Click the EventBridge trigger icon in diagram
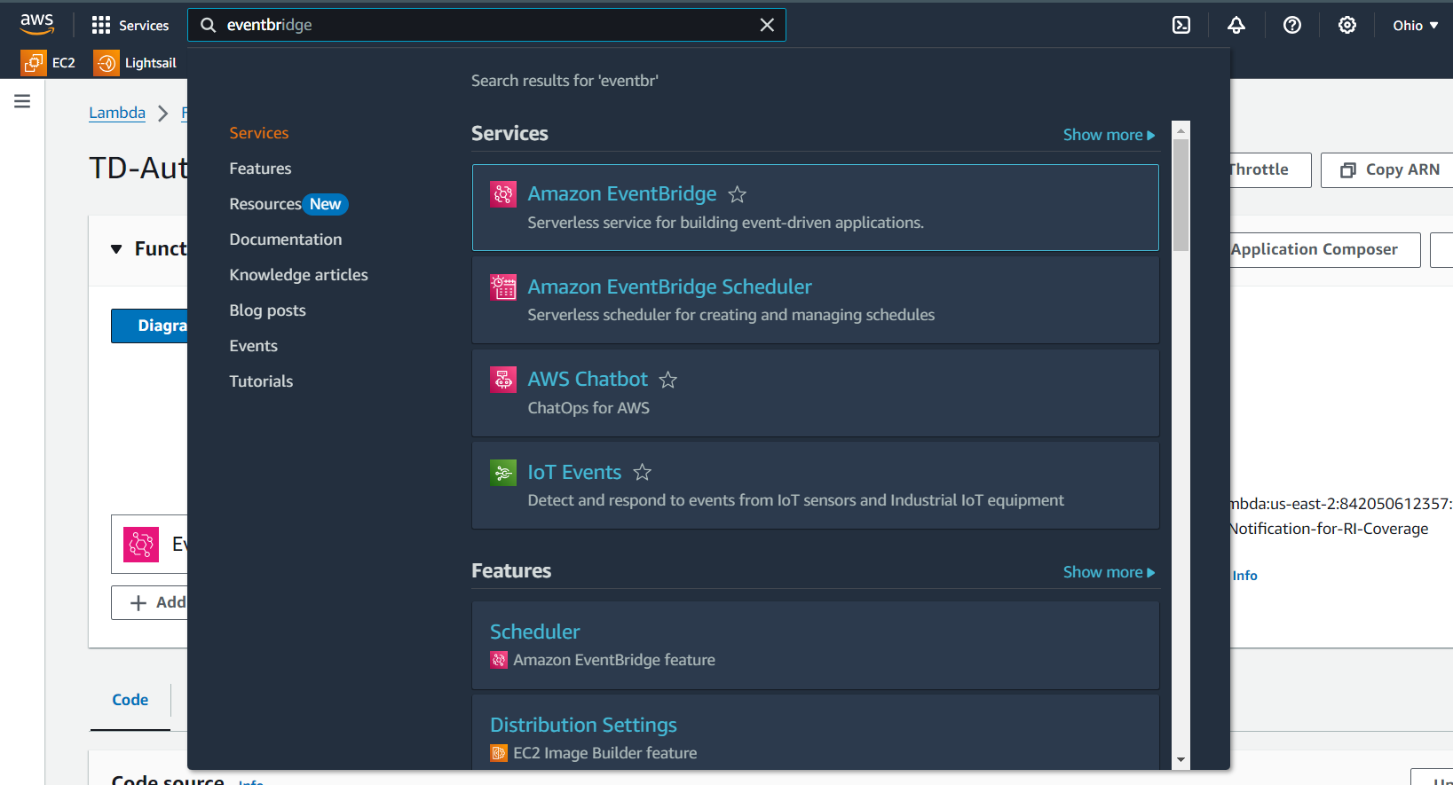Screen dimensions: 1453x785 click(x=141, y=545)
